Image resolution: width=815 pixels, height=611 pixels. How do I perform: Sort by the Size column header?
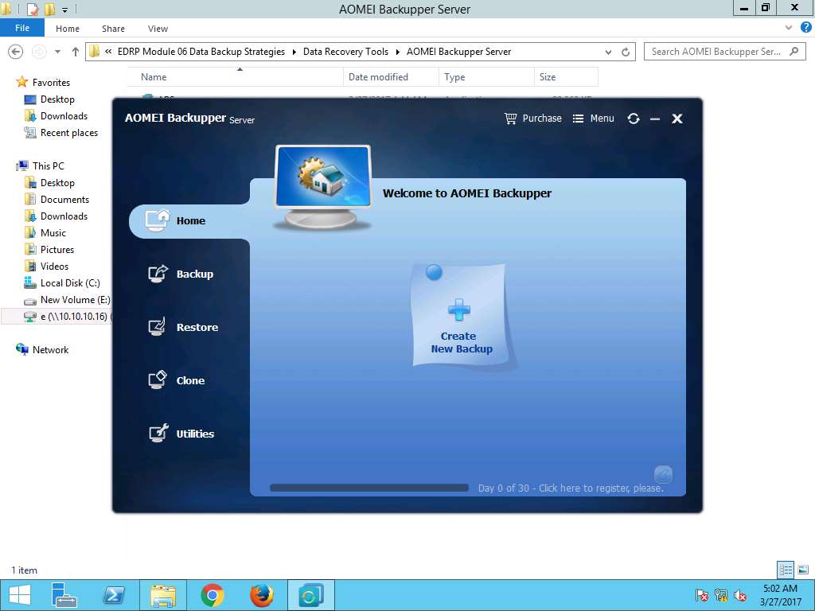point(566,77)
